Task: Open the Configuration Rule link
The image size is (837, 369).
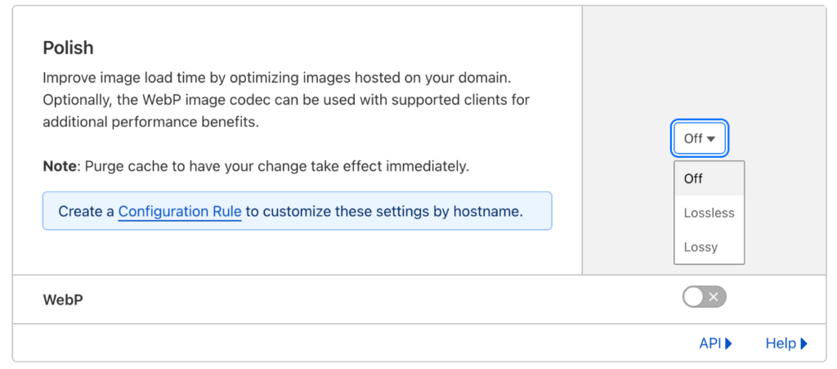Action: click(180, 211)
